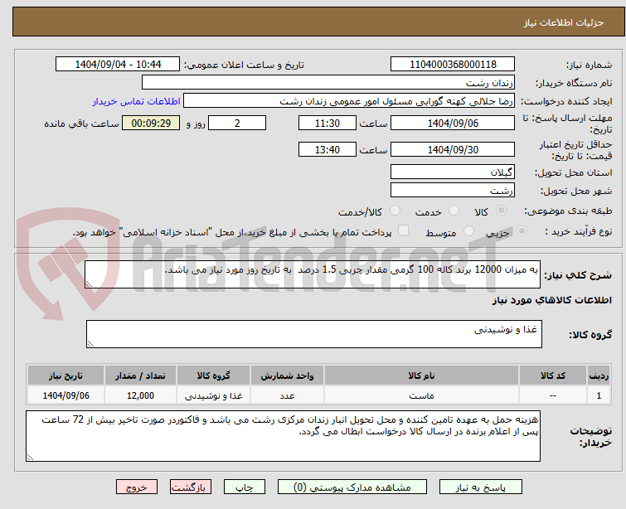Click the validity time 13:40 field
Image resolution: width=626 pixels, height=509 pixels.
point(328,149)
